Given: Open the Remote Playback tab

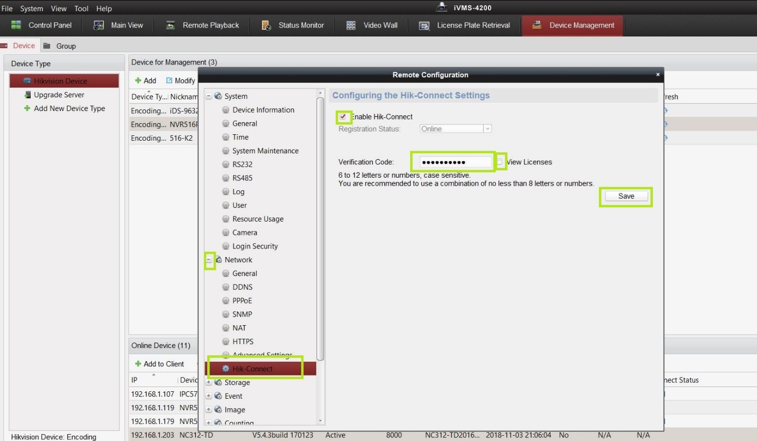Looking at the screenshot, I should (x=202, y=25).
